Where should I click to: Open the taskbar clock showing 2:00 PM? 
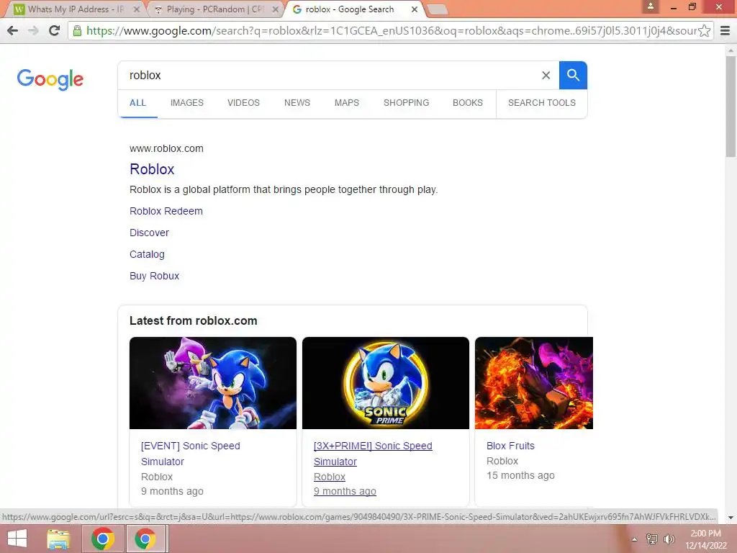pos(705,539)
